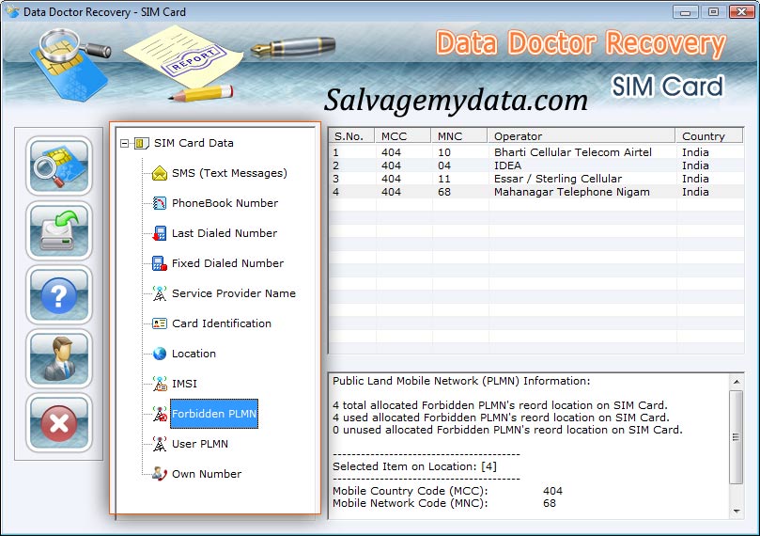Sort by MNC column header
This screenshot has height=536, width=760.
click(458, 135)
